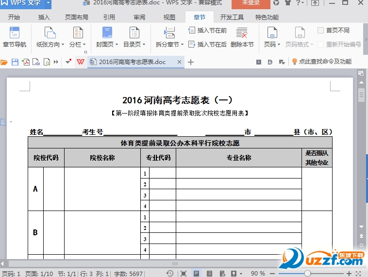Screen dimensions: 368x277
Task: Click the 目录页 table of contents icon
Action: pyautogui.click(x=134, y=33)
